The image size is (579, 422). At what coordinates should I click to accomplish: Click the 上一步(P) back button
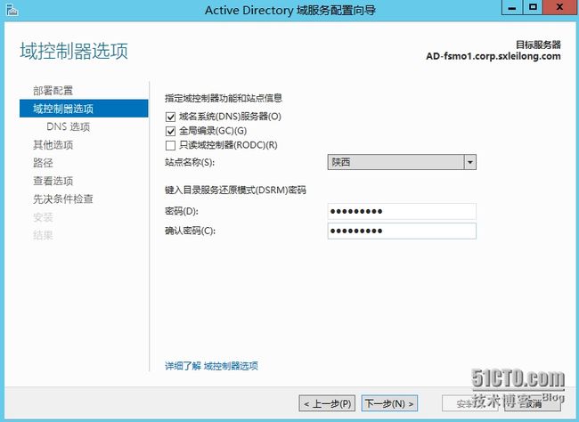point(327,403)
